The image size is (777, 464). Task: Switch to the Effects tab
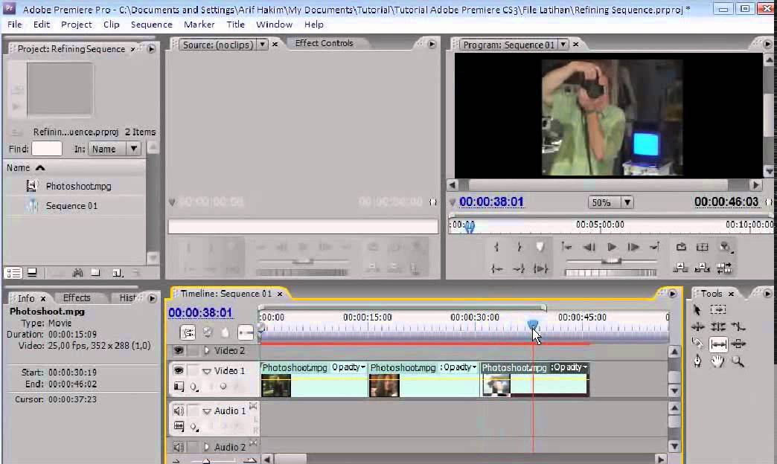click(77, 297)
